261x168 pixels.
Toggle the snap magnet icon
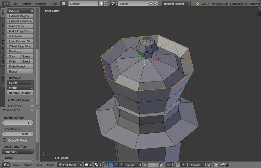(x=178, y=165)
